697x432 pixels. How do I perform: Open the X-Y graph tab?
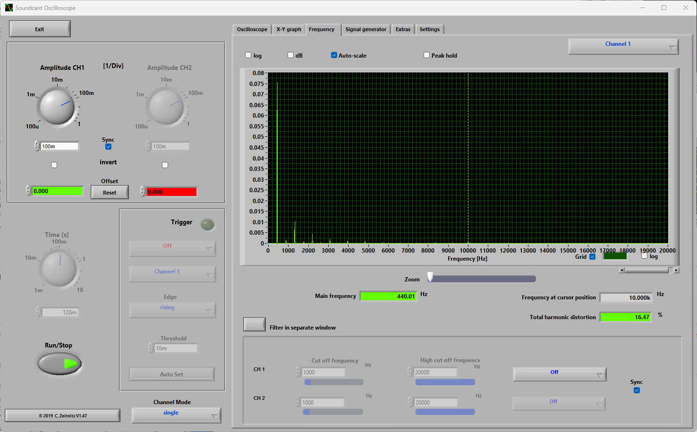pyautogui.click(x=289, y=29)
